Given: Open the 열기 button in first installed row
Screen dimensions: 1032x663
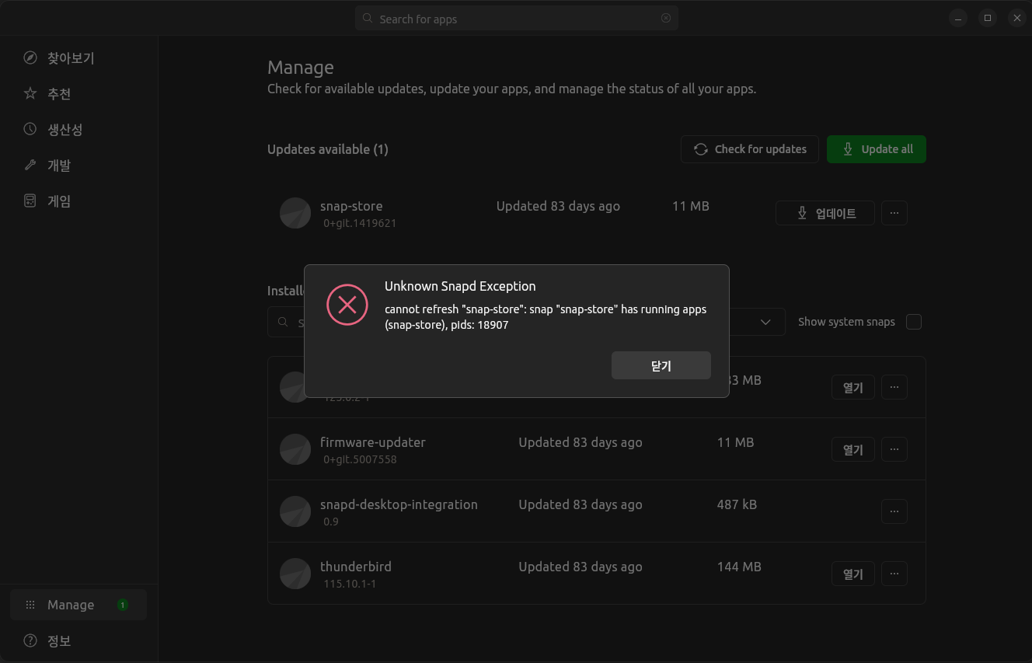Looking at the screenshot, I should (853, 387).
